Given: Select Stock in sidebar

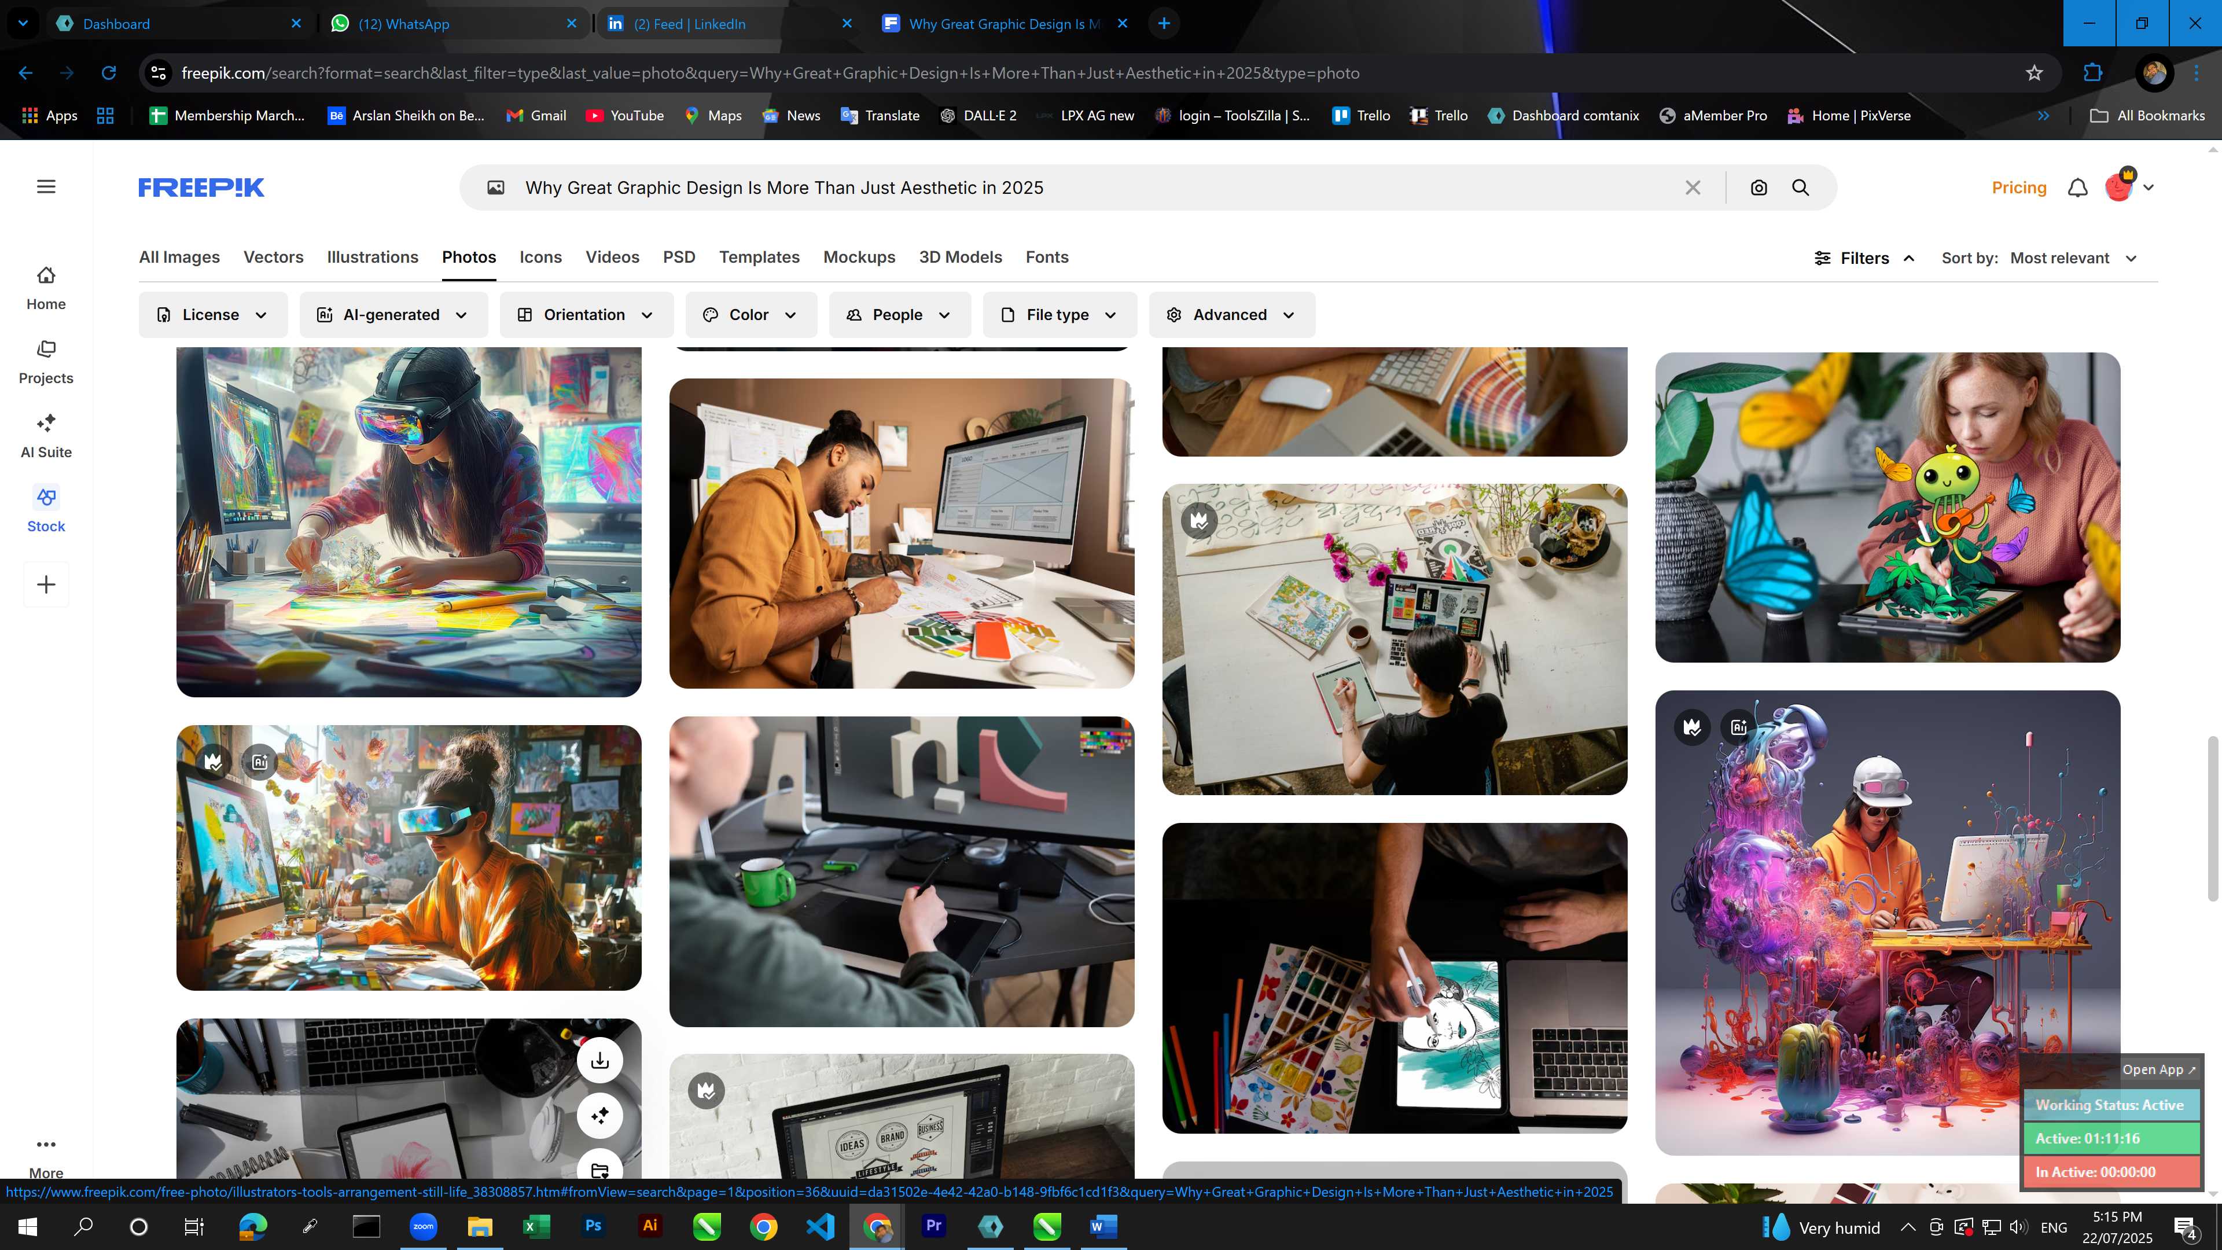Looking at the screenshot, I should tap(46, 510).
